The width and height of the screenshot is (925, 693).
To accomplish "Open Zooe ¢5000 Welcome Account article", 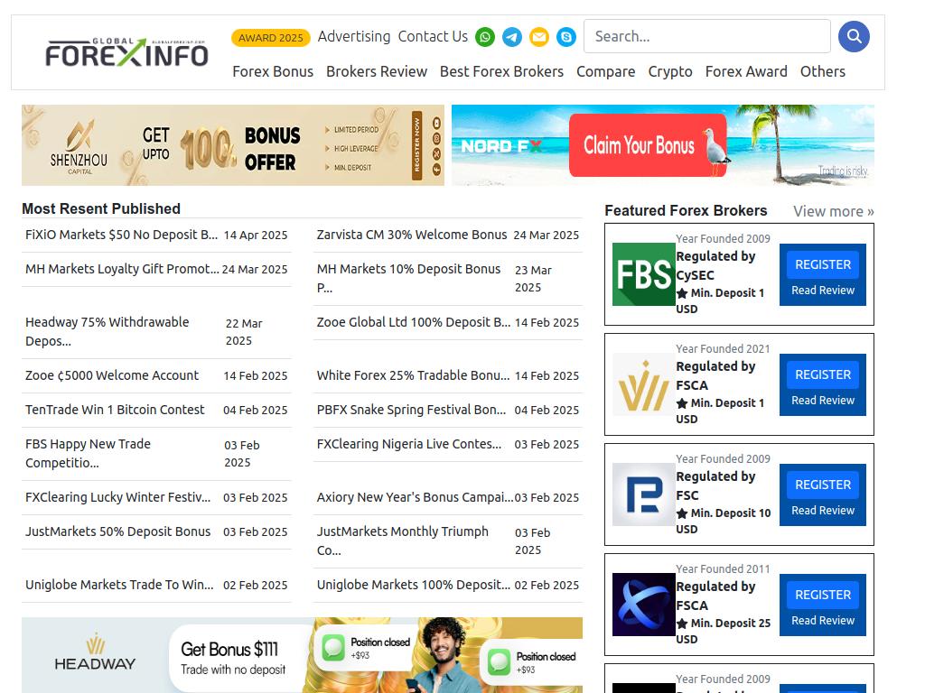I will pos(112,375).
